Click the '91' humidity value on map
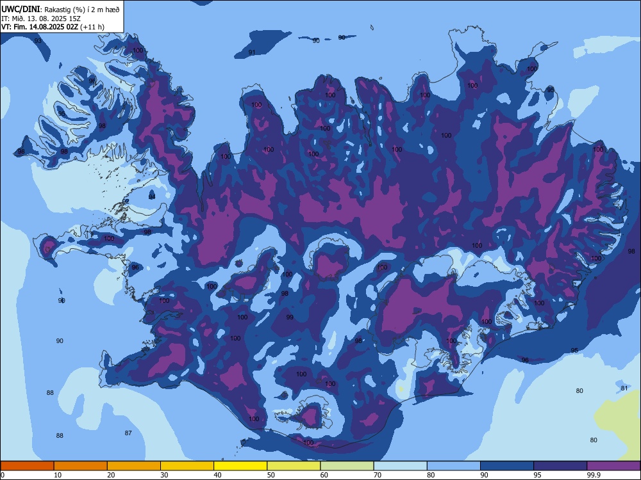641x480 pixels. click(x=252, y=52)
